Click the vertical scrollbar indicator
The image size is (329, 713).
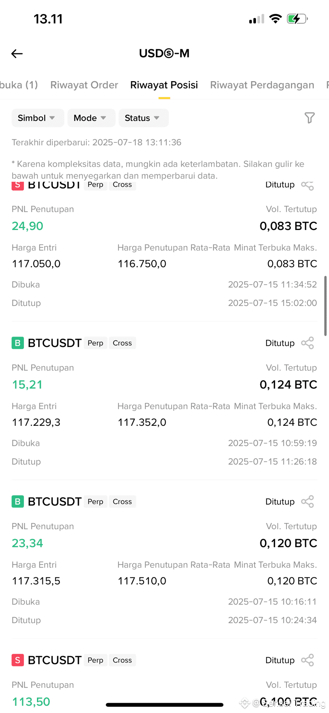pos(325,306)
